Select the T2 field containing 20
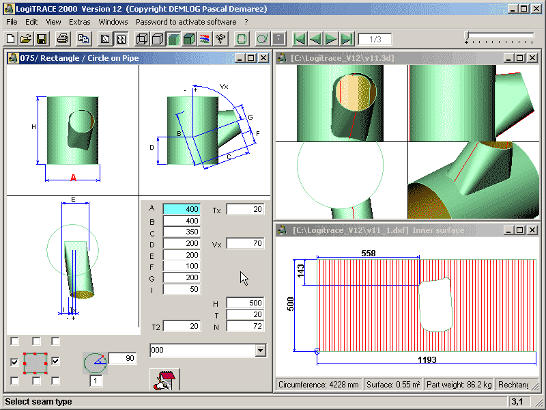This screenshot has width=546, height=410. point(182,326)
